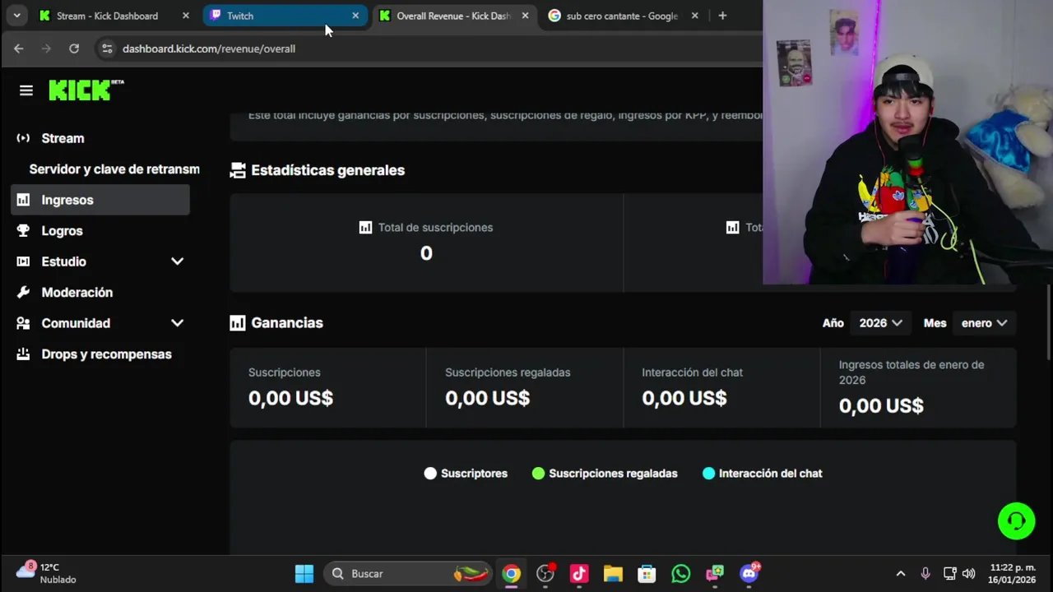This screenshot has height=592, width=1053.
Task: Open the Kick hamburger menu
Action: point(26,90)
